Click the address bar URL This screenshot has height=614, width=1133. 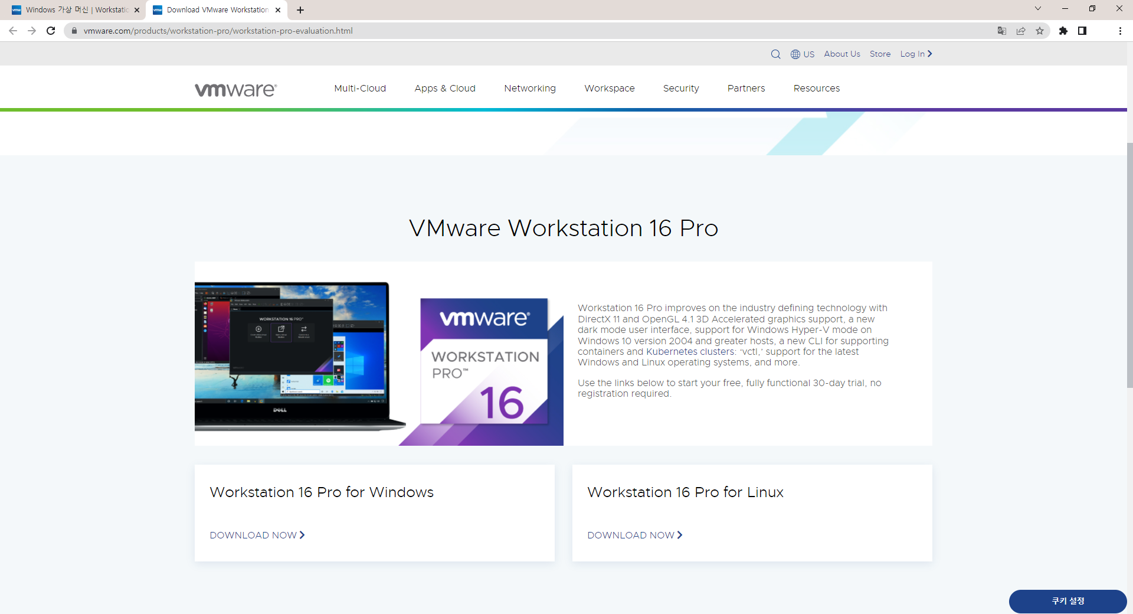coord(218,31)
